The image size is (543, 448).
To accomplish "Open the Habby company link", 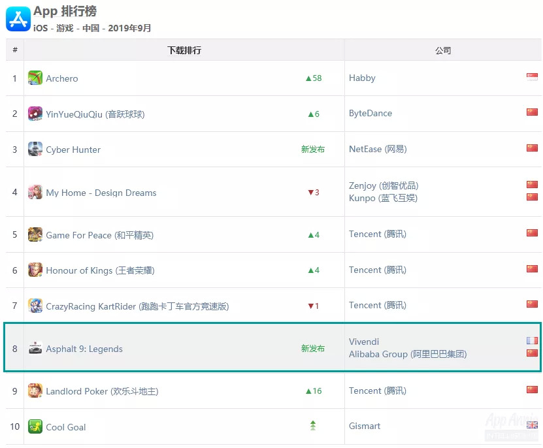I will tap(362, 78).
